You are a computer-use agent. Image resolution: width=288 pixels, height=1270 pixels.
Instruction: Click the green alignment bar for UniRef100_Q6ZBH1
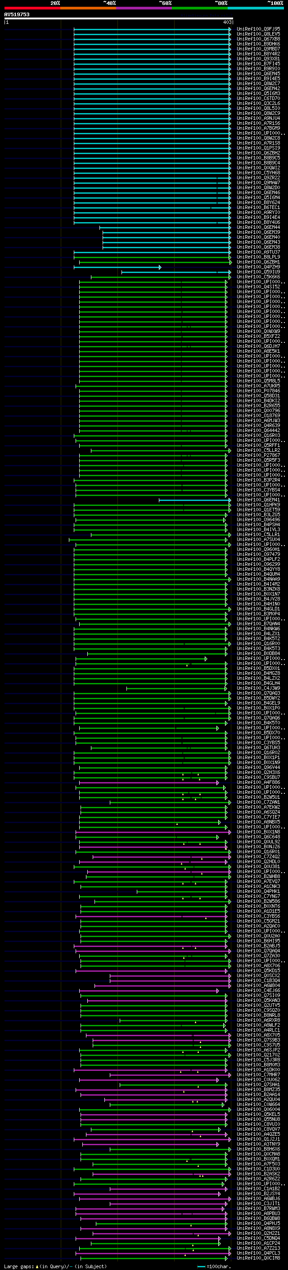(x=155, y=262)
